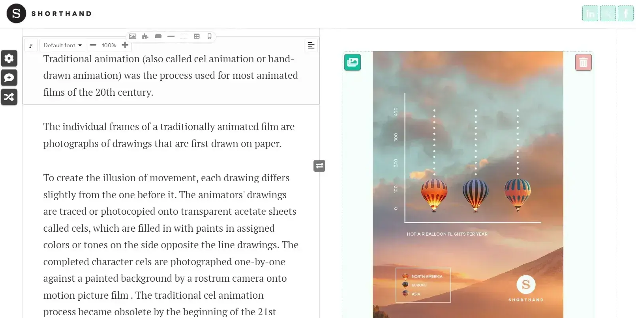Increase font size with plus button
This screenshot has width=636, height=318.
coord(125,45)
